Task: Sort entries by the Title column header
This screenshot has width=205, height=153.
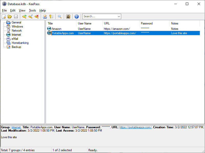Action: click(61, 23)
